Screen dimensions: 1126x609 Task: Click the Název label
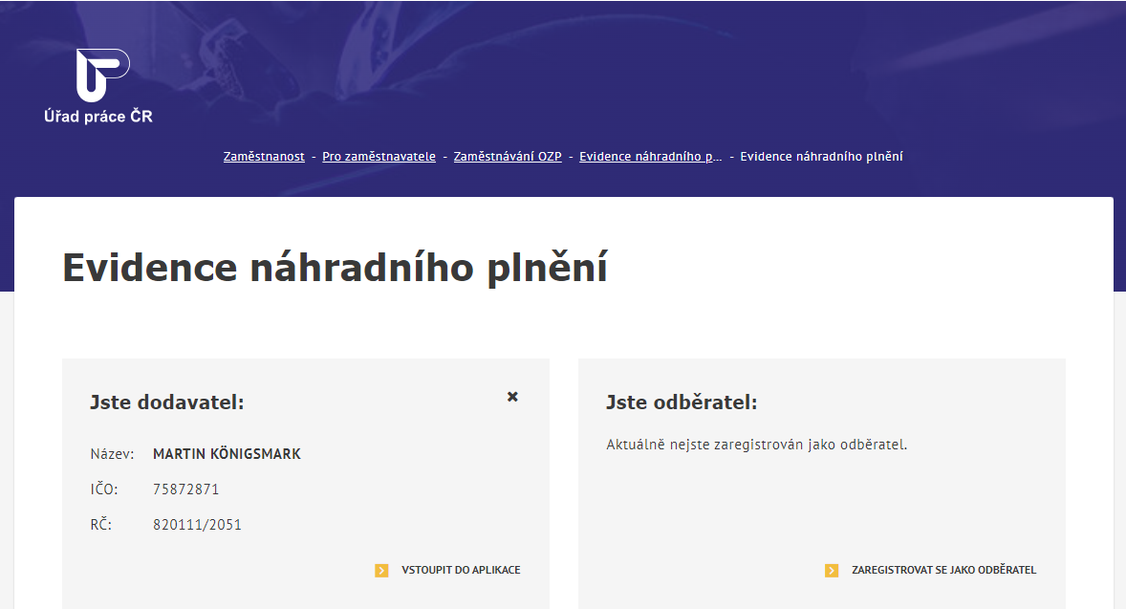click(x=112, y=454)
